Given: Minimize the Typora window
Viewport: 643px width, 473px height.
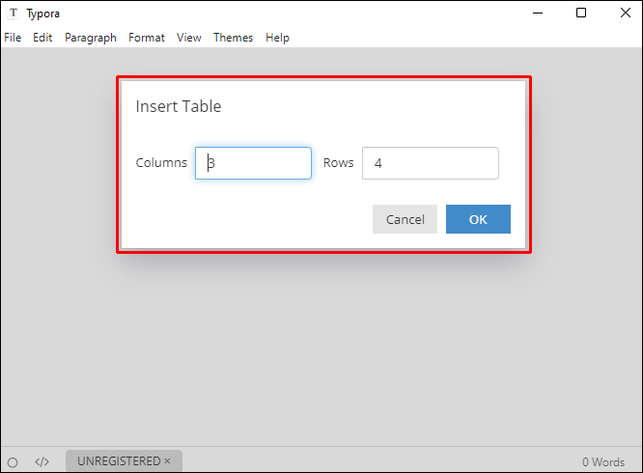Looking at the screenshot, I should 537,14.
